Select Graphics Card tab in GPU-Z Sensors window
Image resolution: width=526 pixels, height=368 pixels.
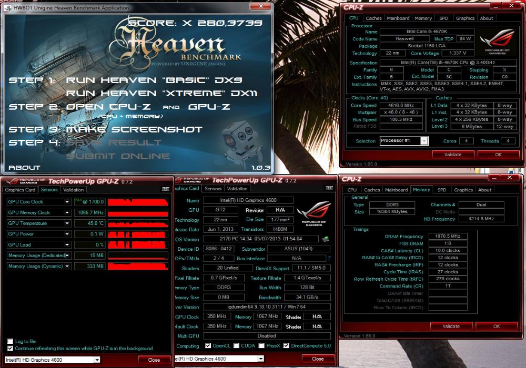pyautogui.click(x=20, y=190)
